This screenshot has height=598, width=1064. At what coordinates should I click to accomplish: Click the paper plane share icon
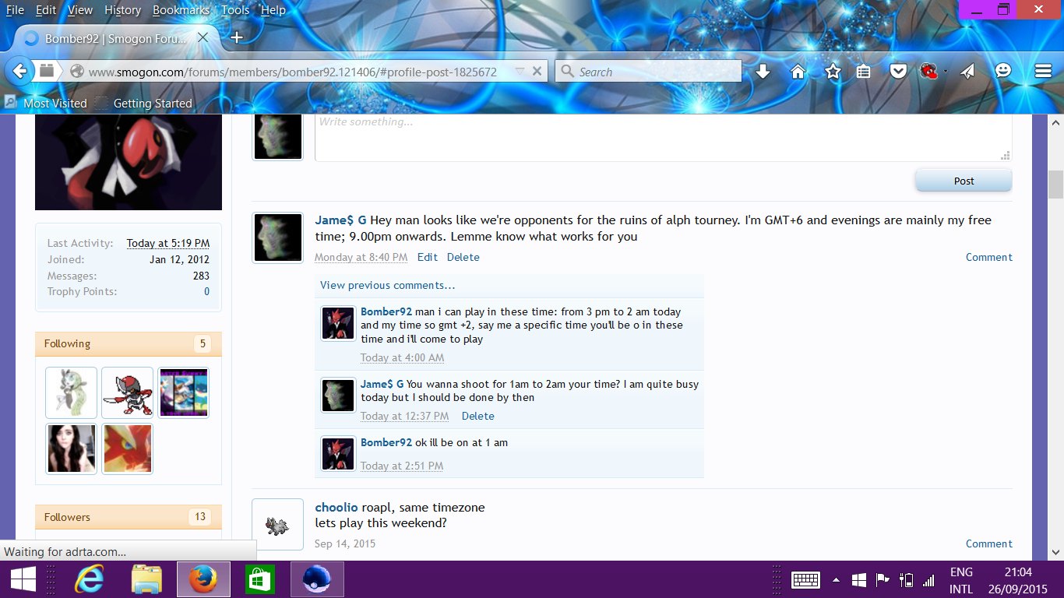pyautogui.click(x=967, y=72)
